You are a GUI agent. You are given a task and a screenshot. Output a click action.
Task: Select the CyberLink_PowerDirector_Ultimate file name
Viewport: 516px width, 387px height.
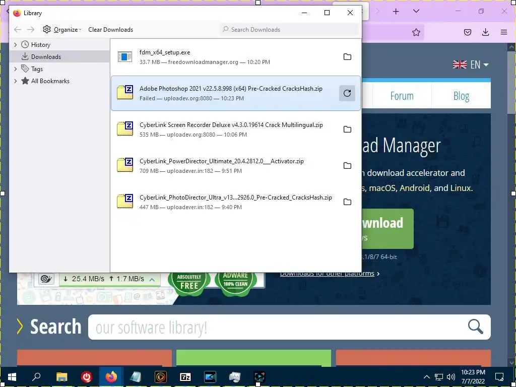[222, 161]
